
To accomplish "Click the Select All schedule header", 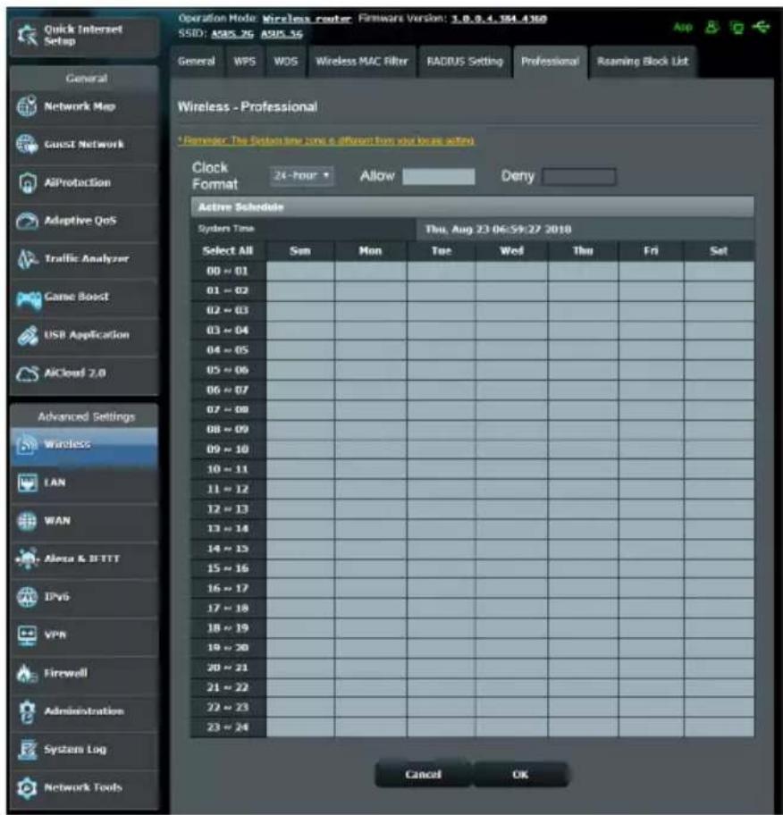I will tap(228, 251).
